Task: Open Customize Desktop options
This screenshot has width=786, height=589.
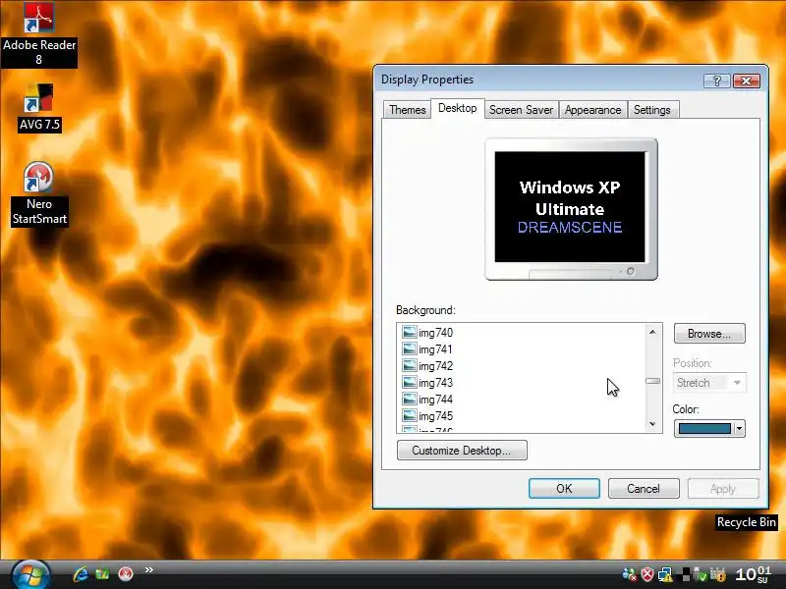Action: (462, 451)
